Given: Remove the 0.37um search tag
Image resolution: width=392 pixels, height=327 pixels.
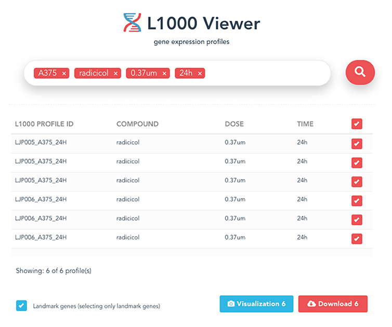Looking at the screenshot, I should pyautogui.click(x=164, y=73).
